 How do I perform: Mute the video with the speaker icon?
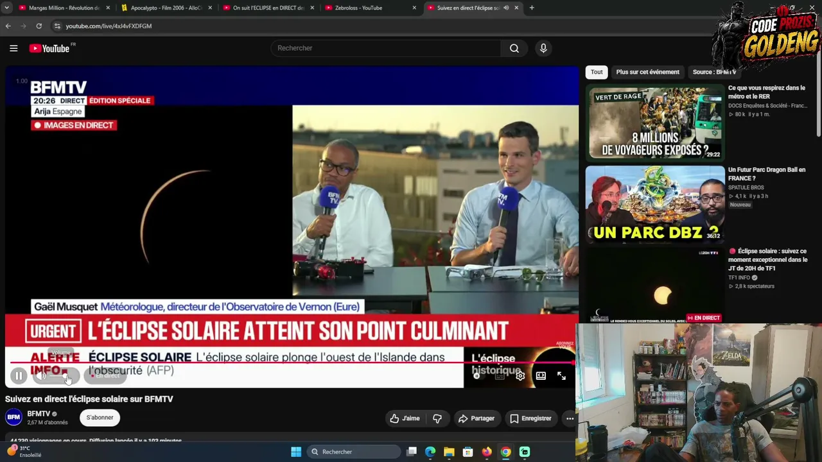click(41, 376)
